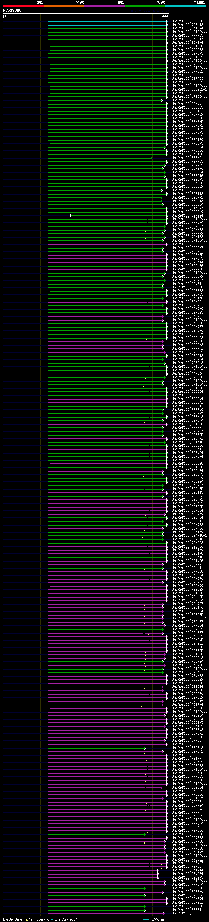Viewport: 209px width, 922px height.
Task: Open hit UniRef100_B8BEI1
Action: (x=187, y=910)
